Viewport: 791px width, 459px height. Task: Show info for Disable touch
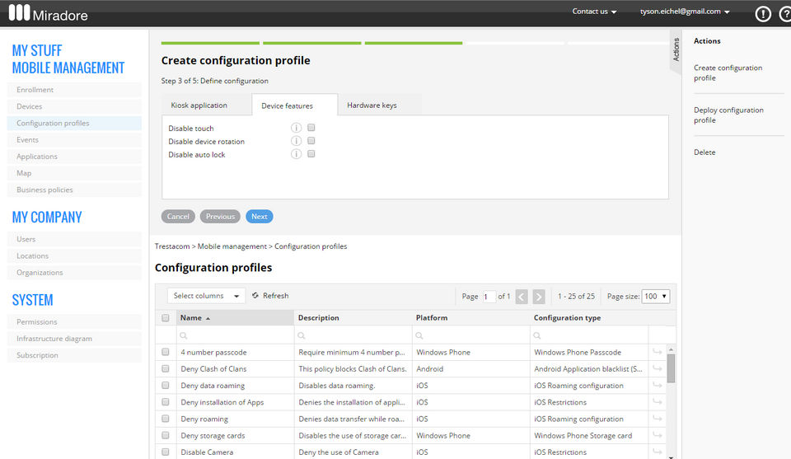pyautogui.click(x=296, y=128)
